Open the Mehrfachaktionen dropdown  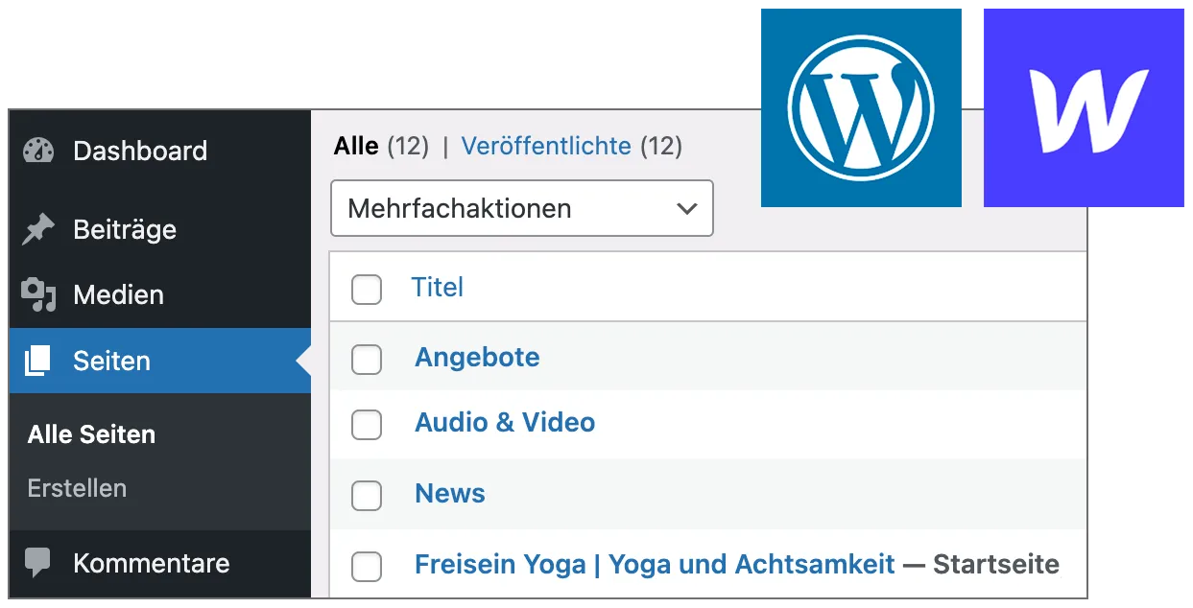click(521, 208)
